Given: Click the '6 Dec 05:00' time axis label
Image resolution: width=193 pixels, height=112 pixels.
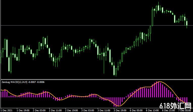Looking at the screenshot, I should point(136,110).
